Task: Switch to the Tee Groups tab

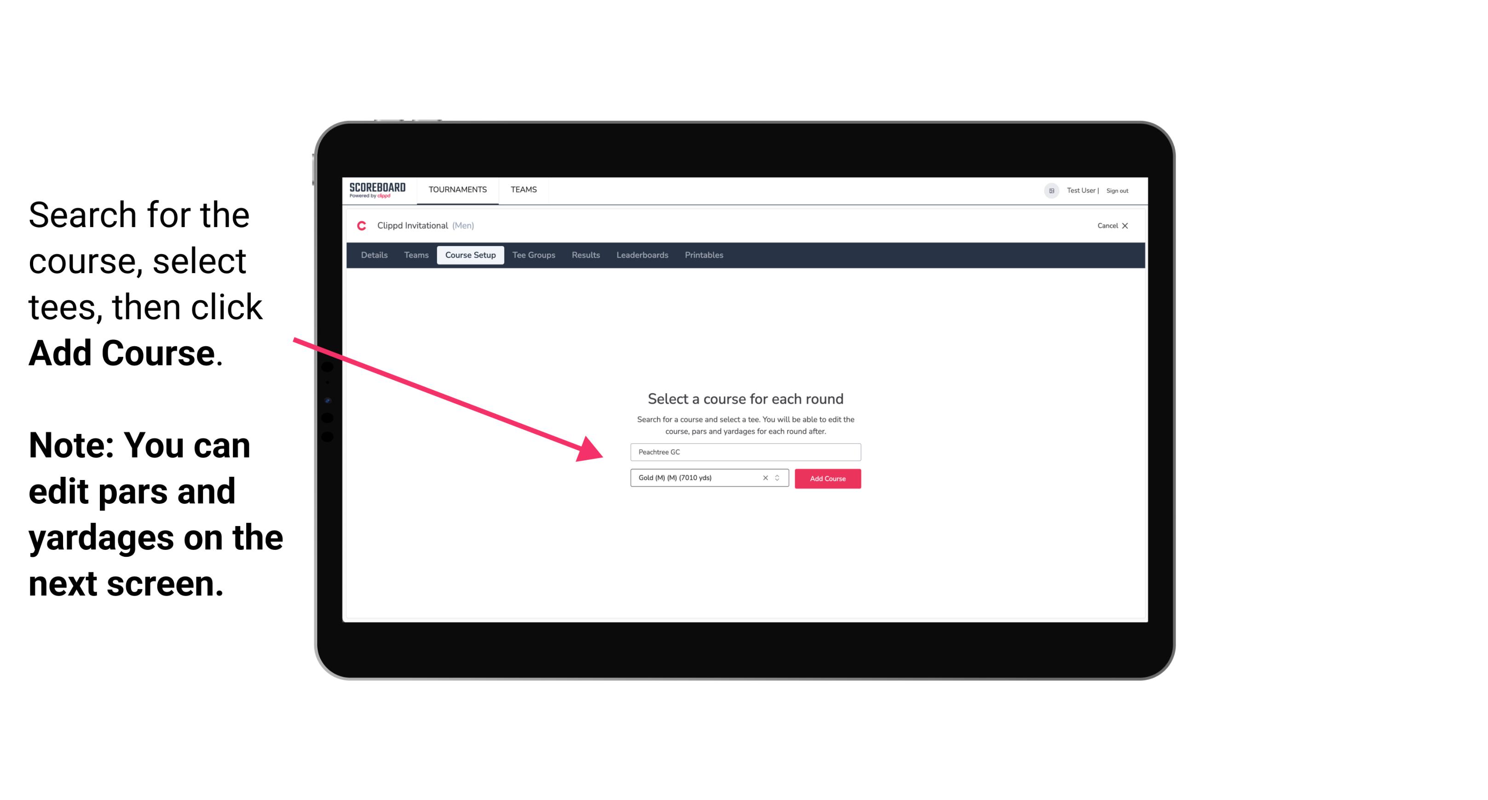Action: pos(533,255)
